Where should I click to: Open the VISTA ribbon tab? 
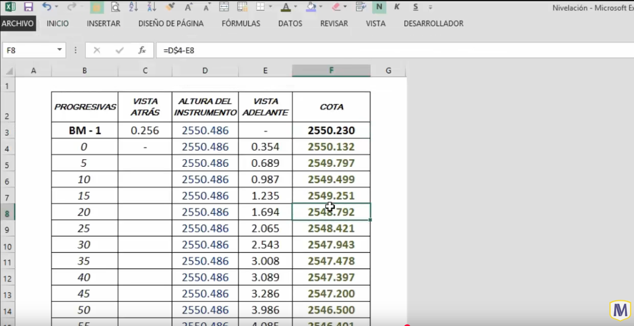point(376,24)
